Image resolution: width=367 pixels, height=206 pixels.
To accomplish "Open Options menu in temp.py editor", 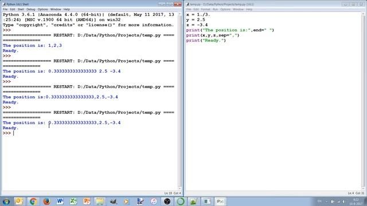I will 225,9.
